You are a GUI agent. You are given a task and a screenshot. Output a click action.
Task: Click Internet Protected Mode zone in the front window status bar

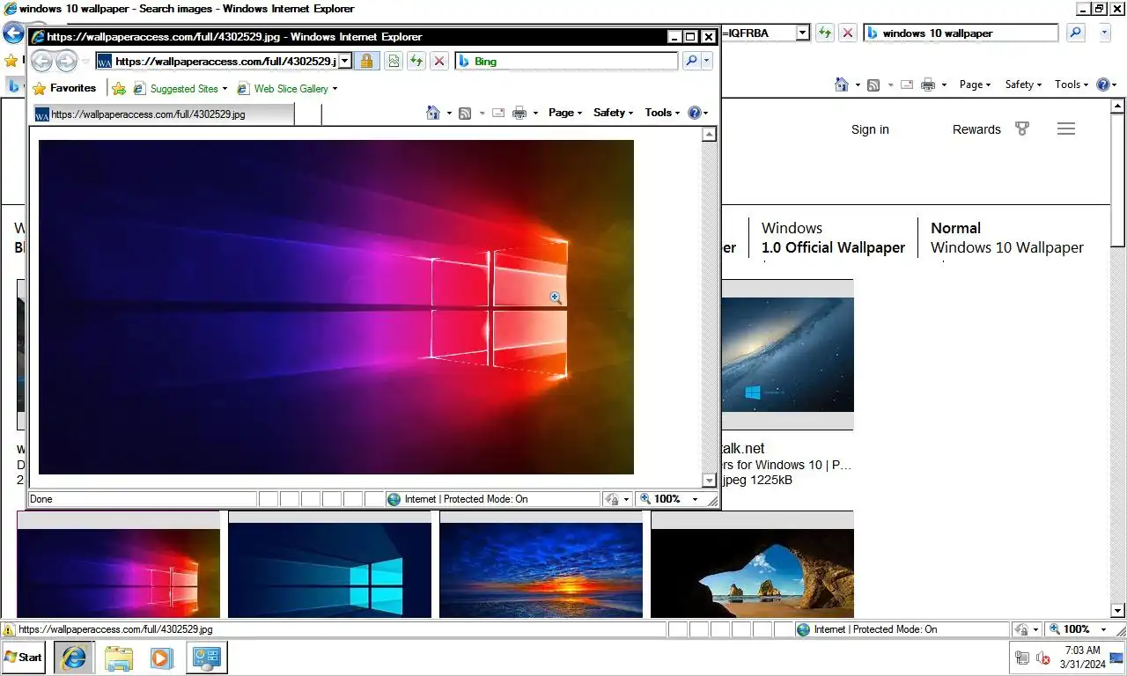click(493, 499)
